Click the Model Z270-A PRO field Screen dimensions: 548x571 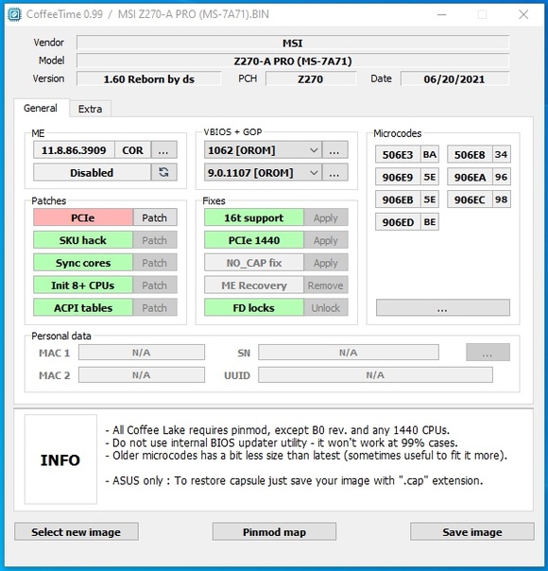293,61
